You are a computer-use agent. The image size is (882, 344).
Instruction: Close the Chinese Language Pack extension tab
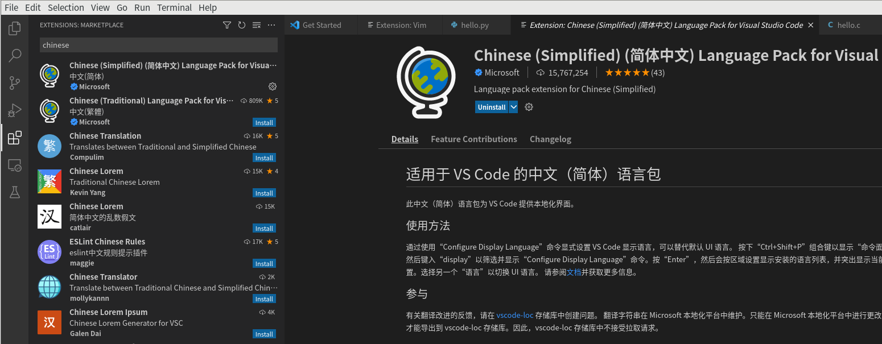pyautogui.click(x=811, y=25)
